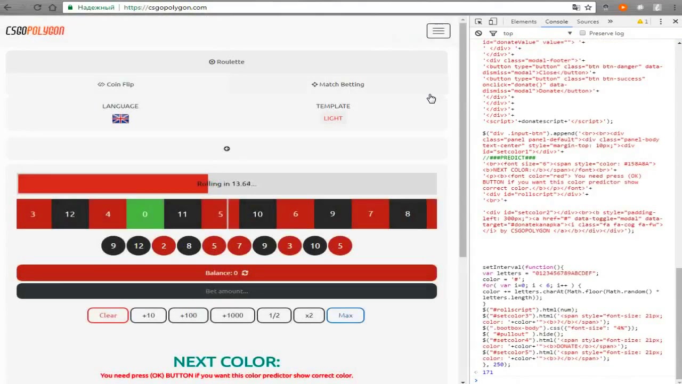Click the website address bar URL
682x384 pixels.
(165, 7)
